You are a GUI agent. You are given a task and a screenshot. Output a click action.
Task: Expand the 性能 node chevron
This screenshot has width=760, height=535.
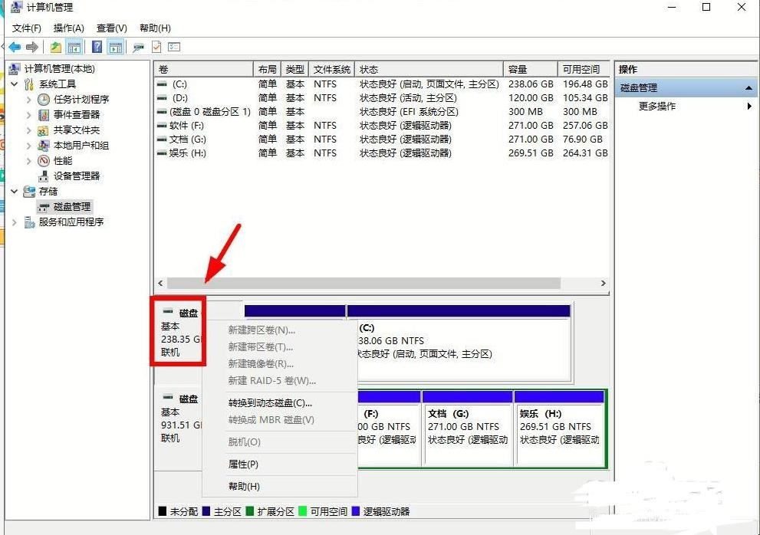click(28, 162)
